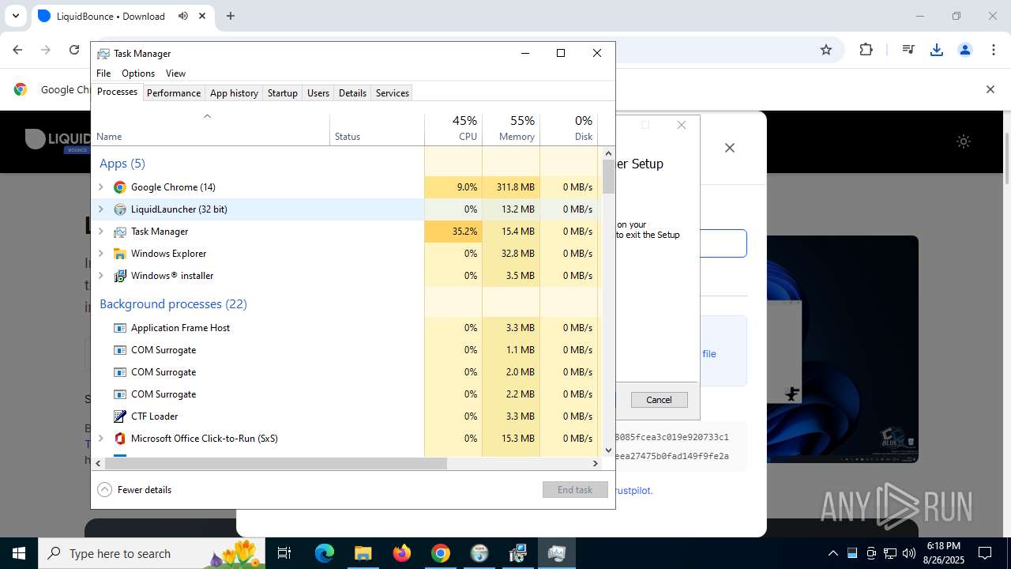Click the Background processes (22) header
Image resolution: width=1011 pixels, height=569 pixels.
click(x=173, y=304)
